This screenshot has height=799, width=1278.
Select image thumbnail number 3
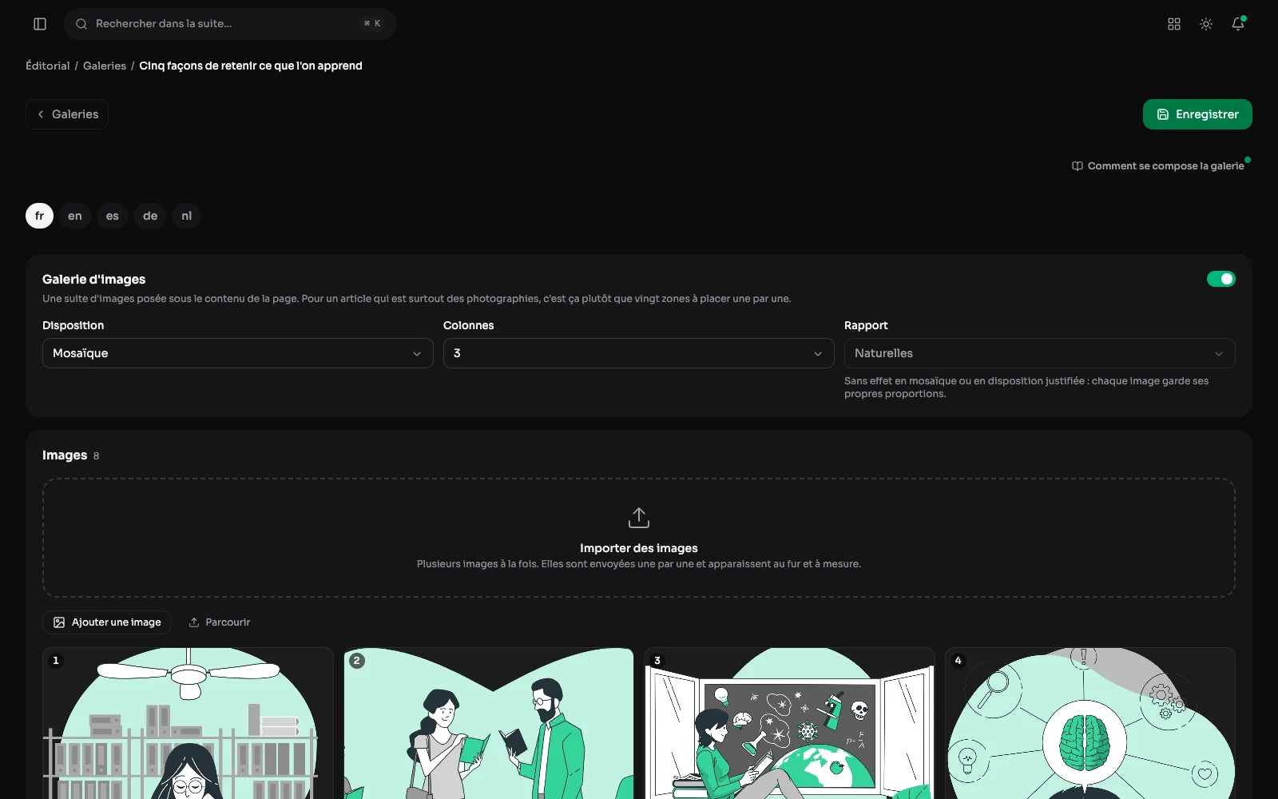[x=789, y=723]
